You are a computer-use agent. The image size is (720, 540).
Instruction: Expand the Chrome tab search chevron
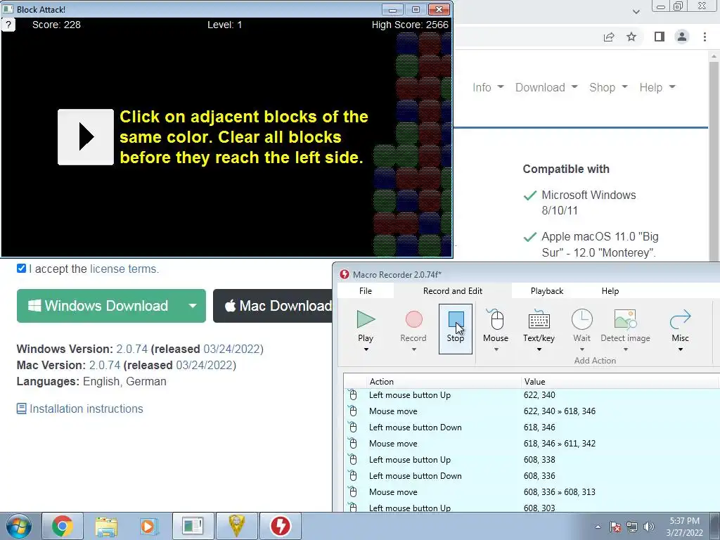(x=636, y=12)
